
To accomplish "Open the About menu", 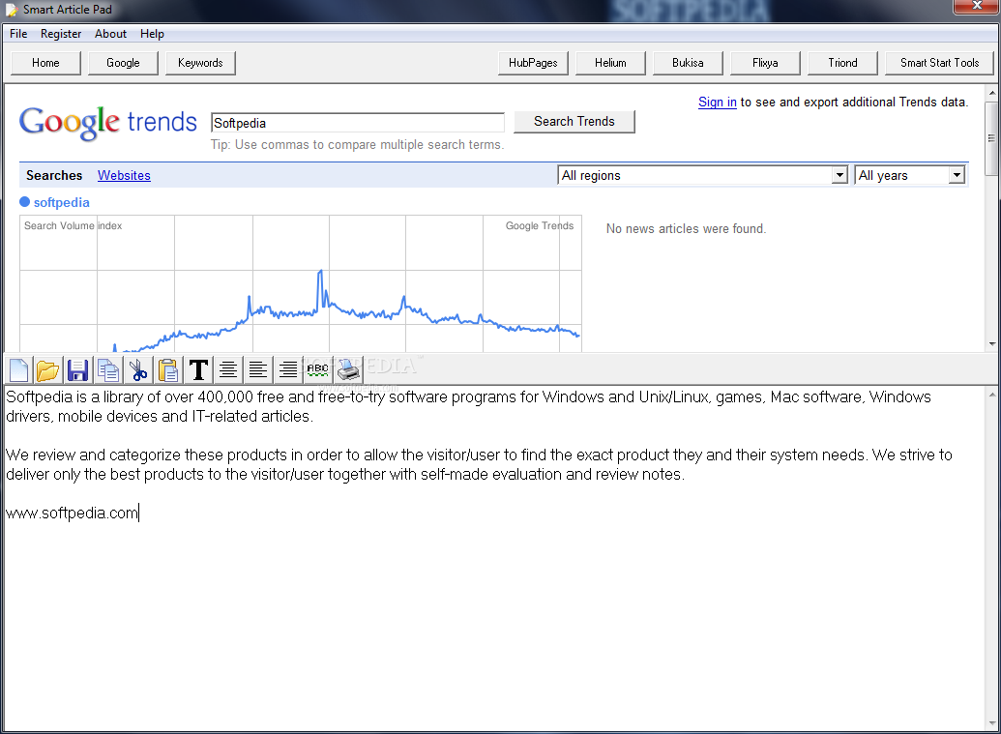I will click(110, 34).
